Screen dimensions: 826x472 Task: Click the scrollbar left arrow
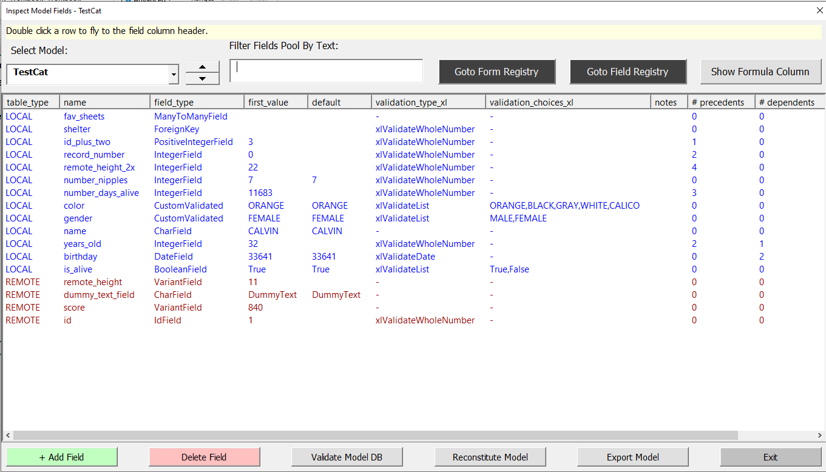pos(8,435)
